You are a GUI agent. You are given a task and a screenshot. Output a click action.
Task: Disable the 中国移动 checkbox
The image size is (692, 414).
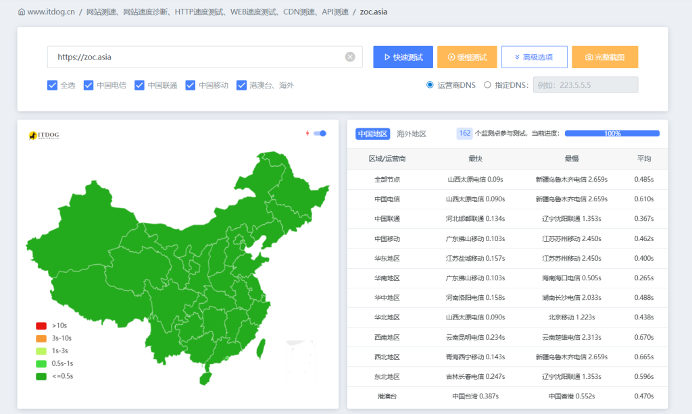(x=191, y=85)
